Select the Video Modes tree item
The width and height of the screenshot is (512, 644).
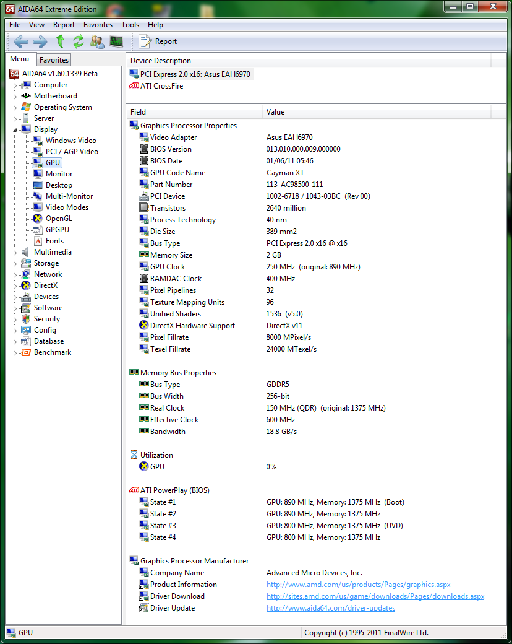click(67, 207)
